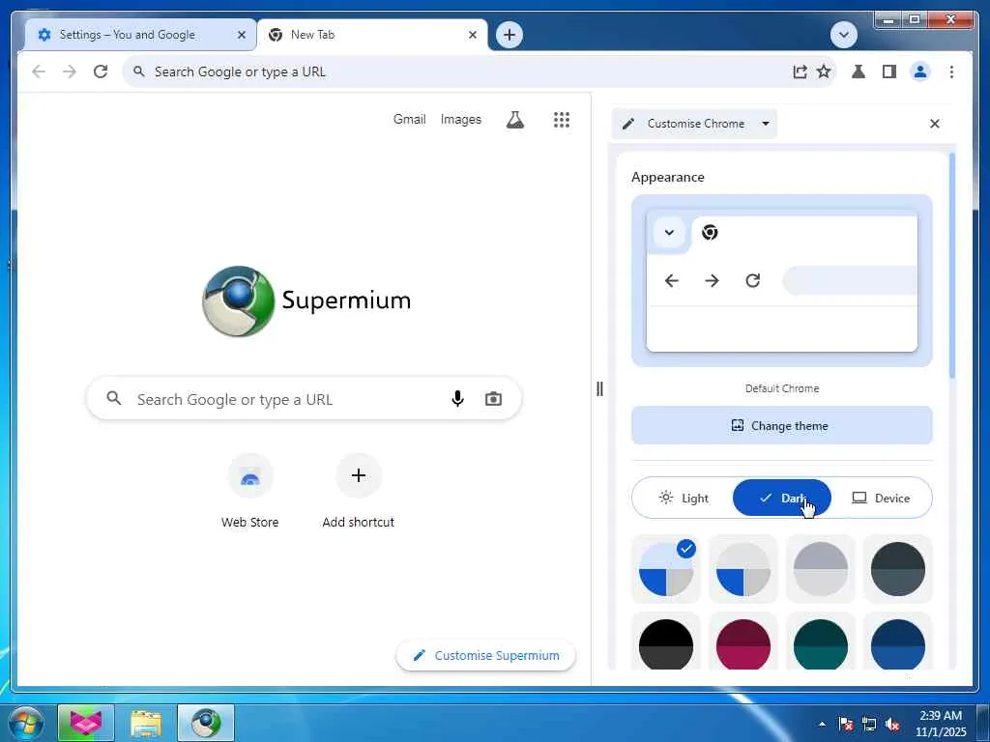Search by image with the camera icon

493,399
